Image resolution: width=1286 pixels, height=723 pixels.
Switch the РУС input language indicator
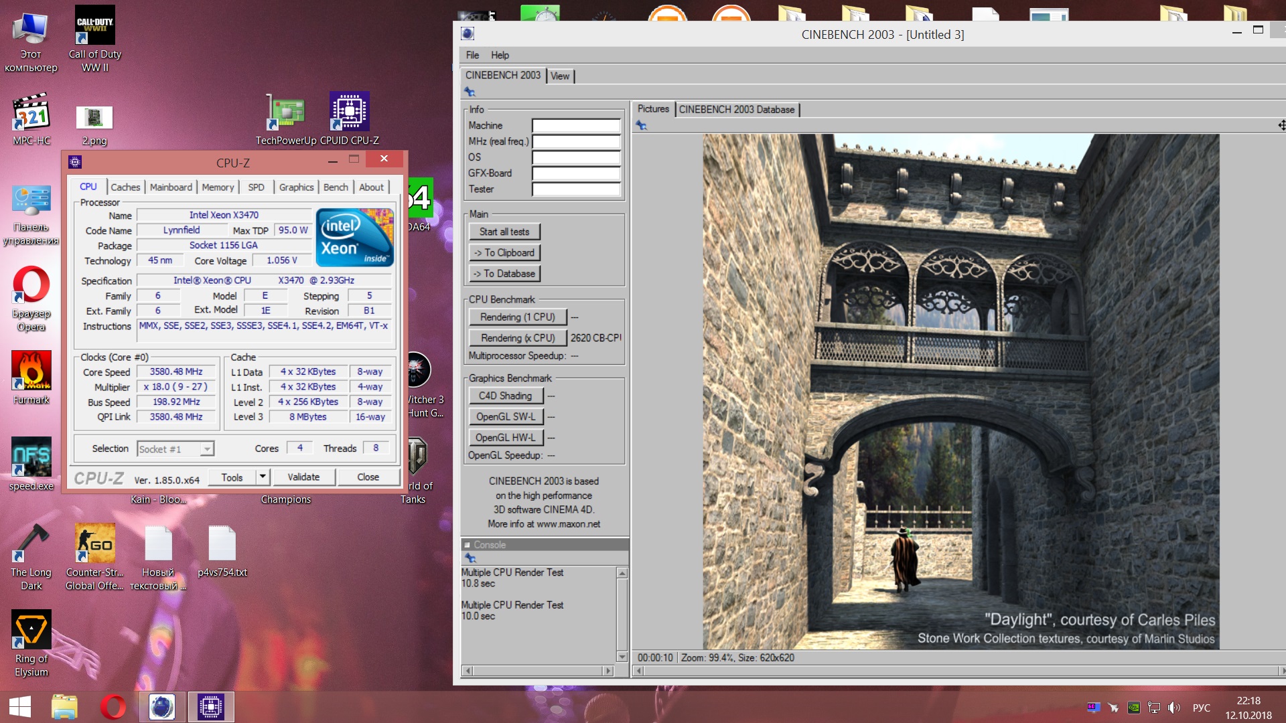tap(1202, 708)
